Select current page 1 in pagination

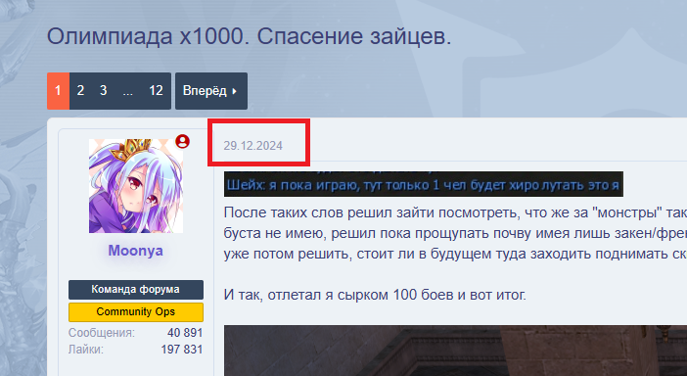point(59,91)
